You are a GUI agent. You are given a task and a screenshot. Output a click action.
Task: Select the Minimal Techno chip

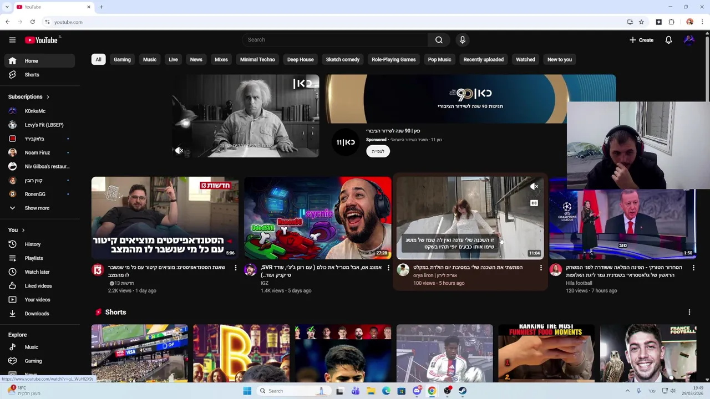pyautogui.click(x=257, y=59)
